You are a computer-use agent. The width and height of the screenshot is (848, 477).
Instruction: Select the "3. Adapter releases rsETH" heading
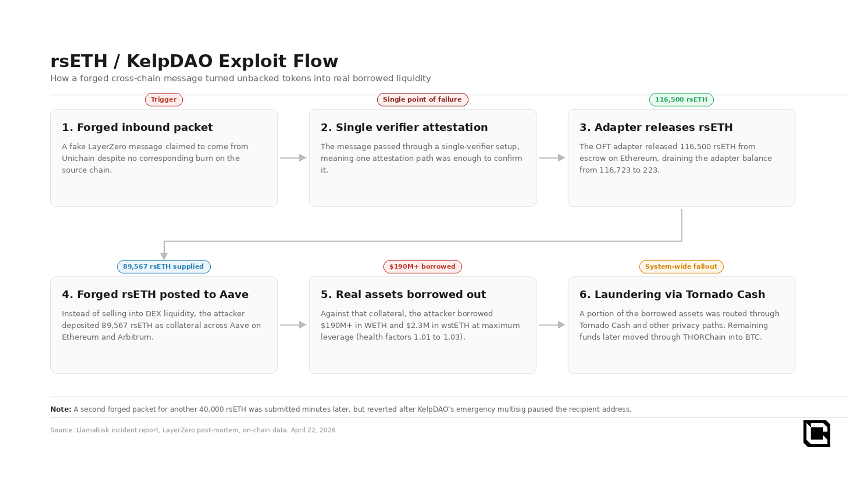click(x=656, y=127)
